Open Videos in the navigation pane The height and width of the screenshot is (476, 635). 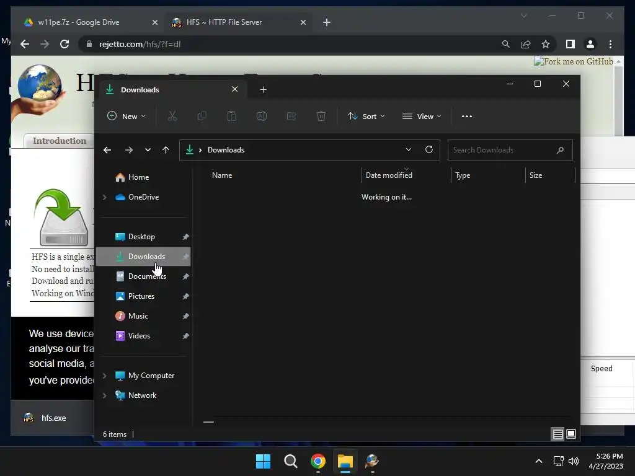(x=143, y=336)
